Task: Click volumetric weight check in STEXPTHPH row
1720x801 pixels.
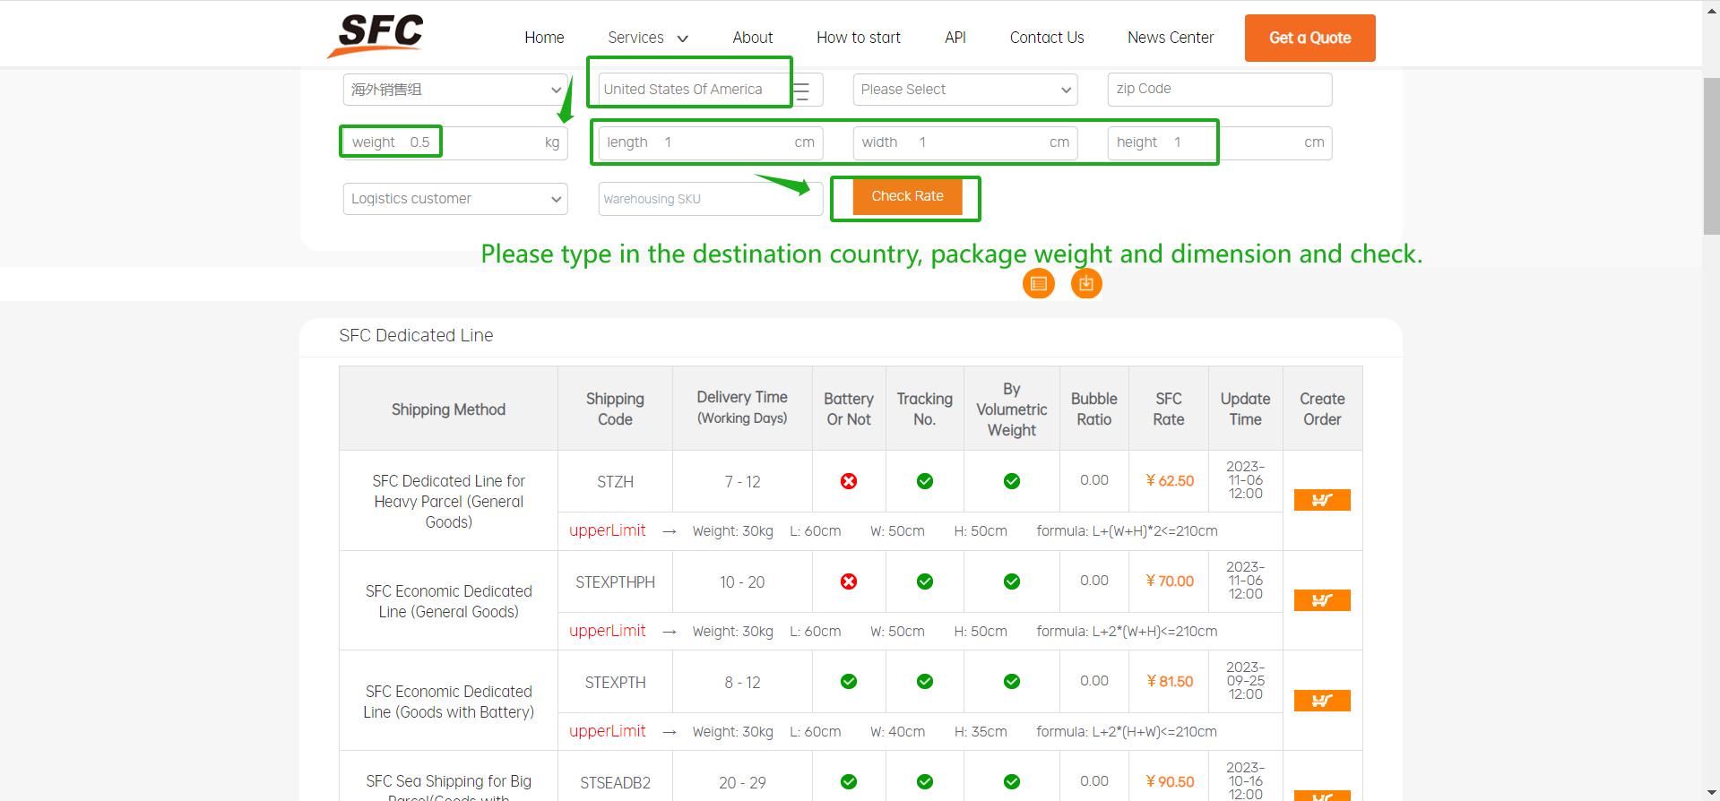Action: [x=1012, y=581]
